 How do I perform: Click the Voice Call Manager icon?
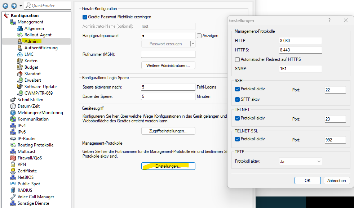pyautogui.click(x=13, y=197)
